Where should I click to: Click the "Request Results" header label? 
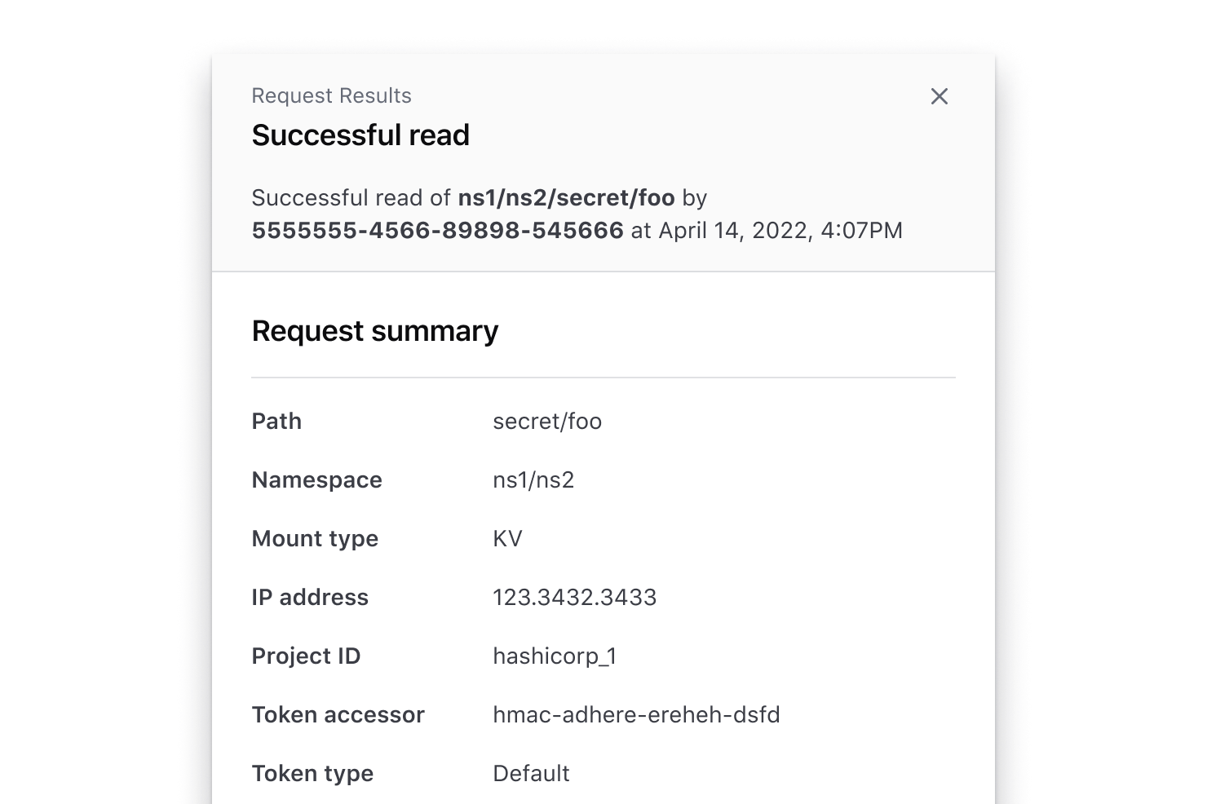pyautogui.click(x=331, y=95)
